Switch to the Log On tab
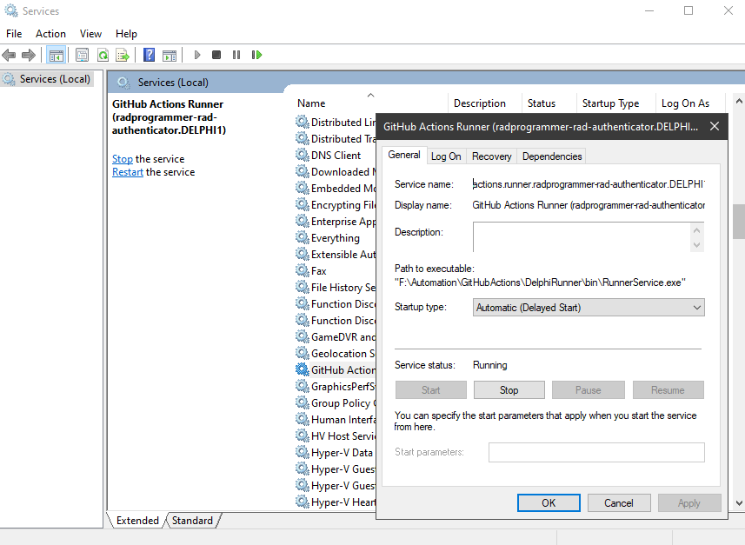The image size is (745, 545). 445,156
